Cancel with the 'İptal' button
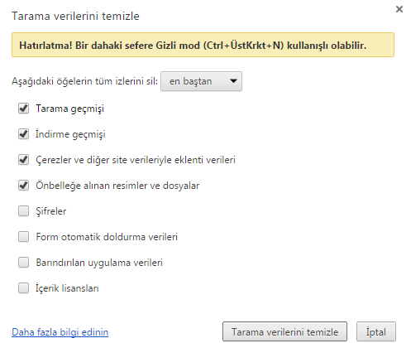The image size is (411, 343). (376, 331)
